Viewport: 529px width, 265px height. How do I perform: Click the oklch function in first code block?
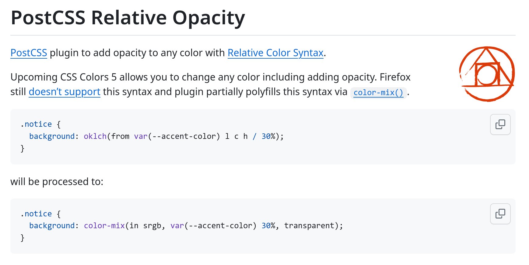tap(95, 136)
